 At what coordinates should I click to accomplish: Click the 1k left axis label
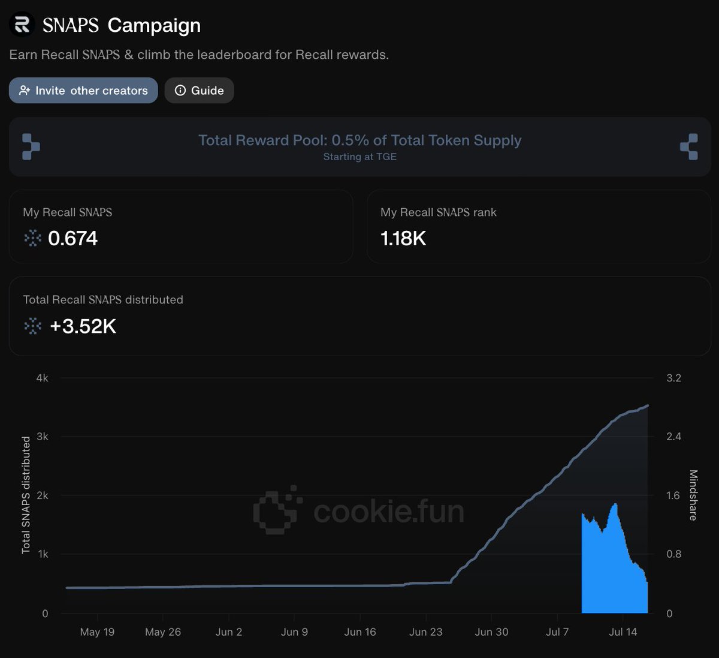click(x=43, y=554)
